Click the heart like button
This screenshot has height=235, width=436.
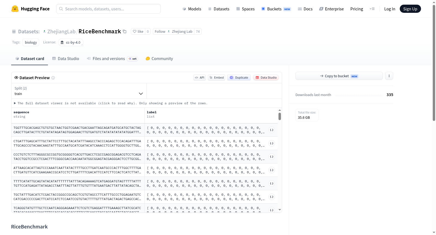[138, 31]
